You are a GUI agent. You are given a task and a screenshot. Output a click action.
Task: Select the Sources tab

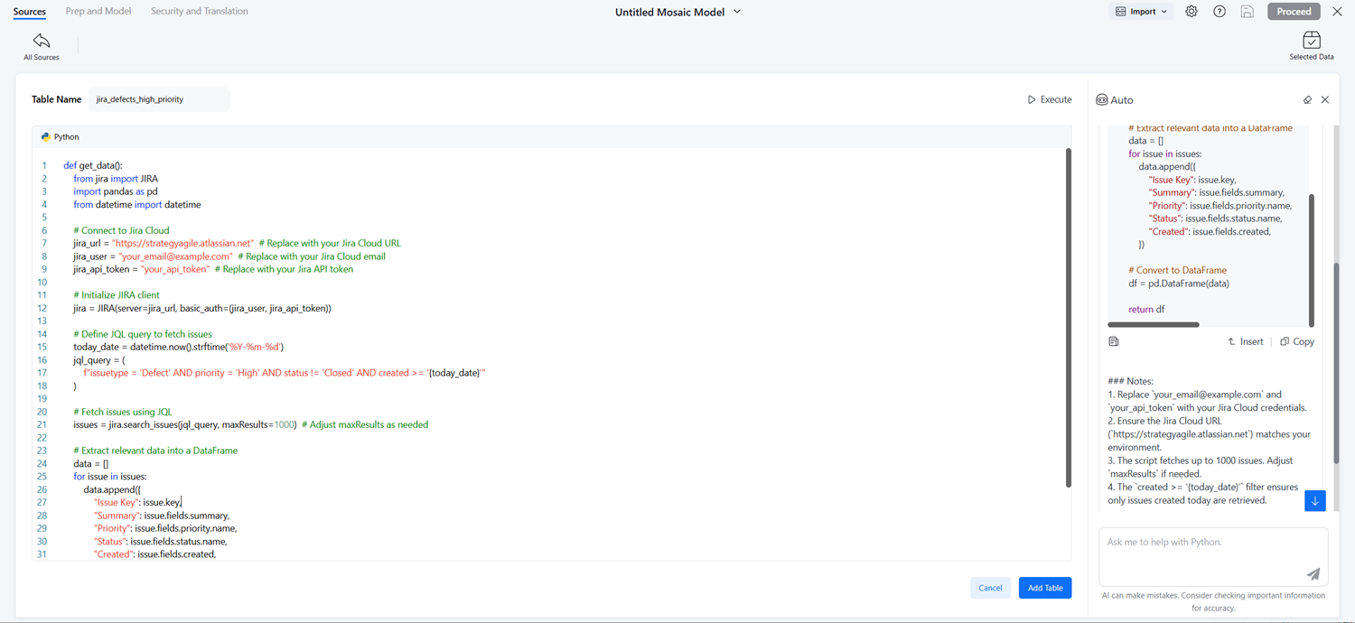30,12
